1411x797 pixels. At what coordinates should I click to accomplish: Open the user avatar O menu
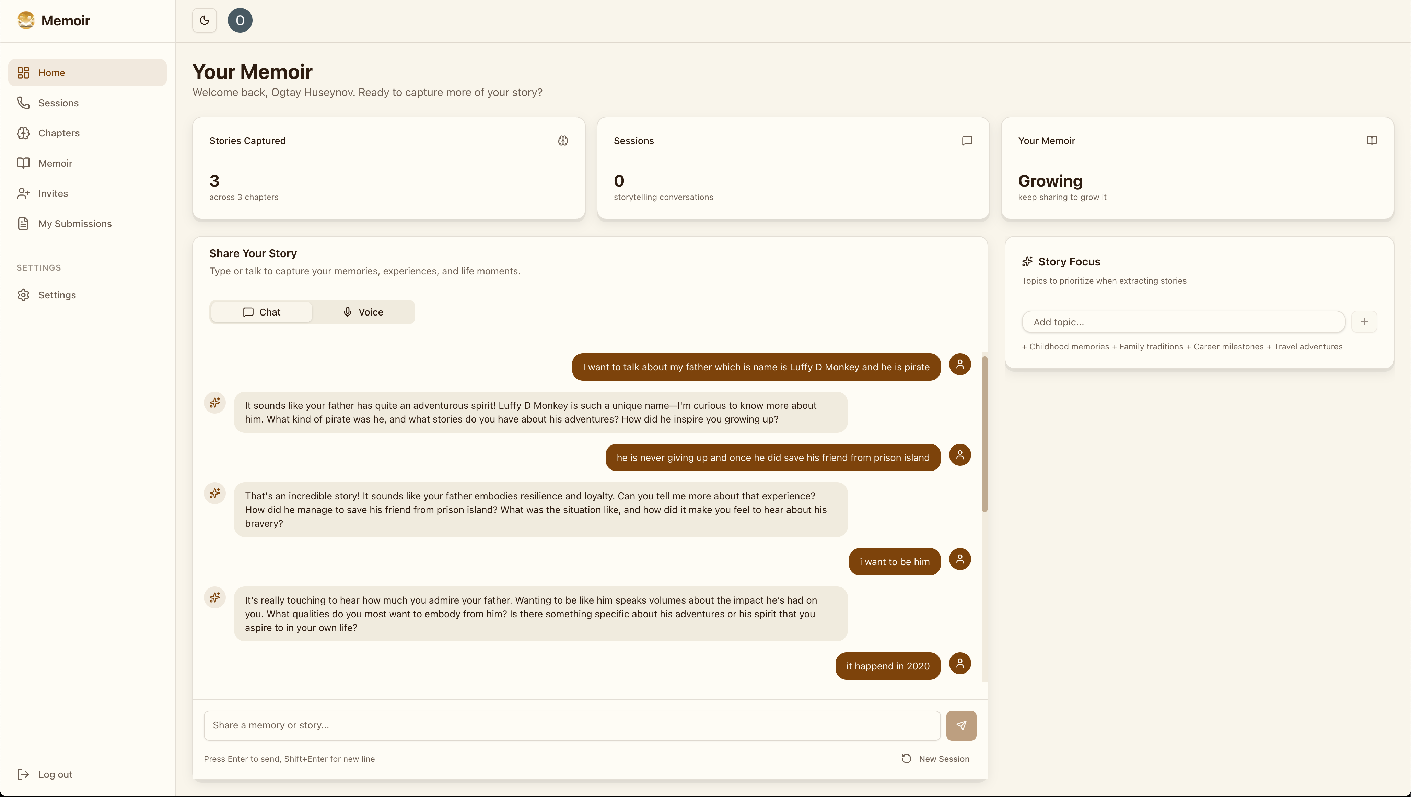pos(240,20)
